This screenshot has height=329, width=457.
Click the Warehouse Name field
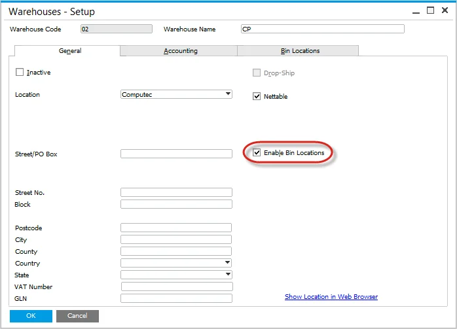coord(321,29)
